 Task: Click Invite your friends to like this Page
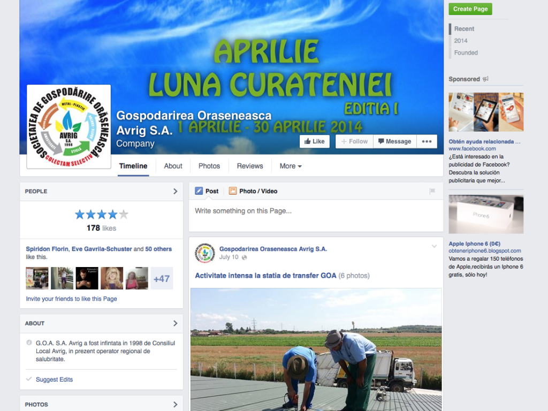coord(71,299)
